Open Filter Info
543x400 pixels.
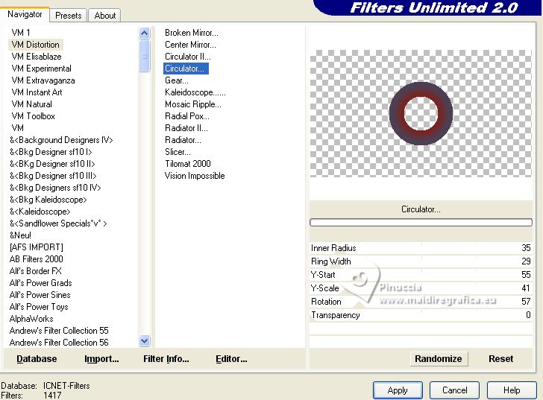click(x=166, y=359)
